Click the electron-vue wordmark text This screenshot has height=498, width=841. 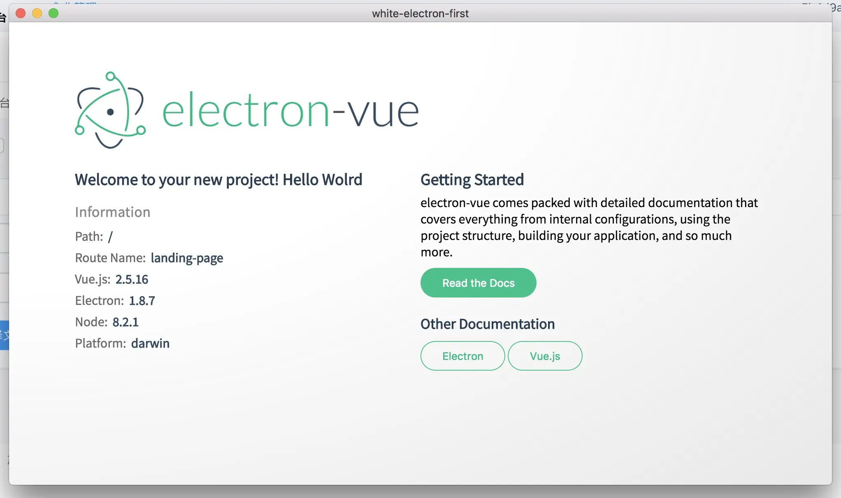[290, 111]
